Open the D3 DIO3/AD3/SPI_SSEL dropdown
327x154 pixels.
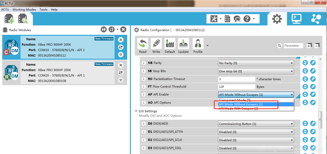[x=256, y=148]
